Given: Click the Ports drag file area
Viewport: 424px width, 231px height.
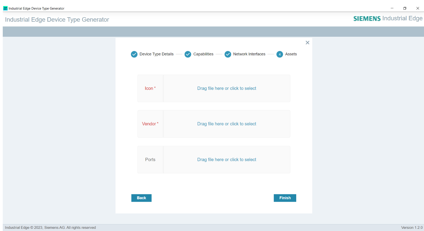Looking at the screenshot, I should point(226,159).
